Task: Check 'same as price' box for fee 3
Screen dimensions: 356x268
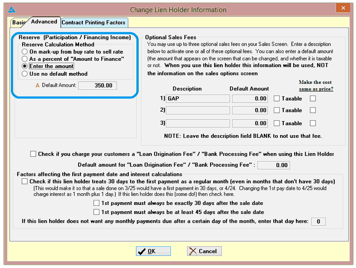Action: point(313,123)
